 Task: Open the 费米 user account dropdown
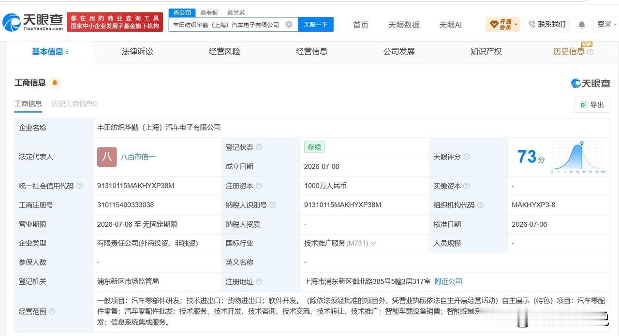(x=607, y=24)
